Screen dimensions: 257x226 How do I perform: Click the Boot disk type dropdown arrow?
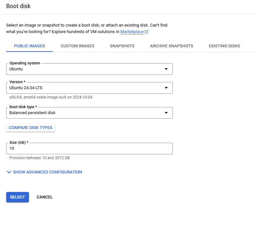click(x=166, y=113)
